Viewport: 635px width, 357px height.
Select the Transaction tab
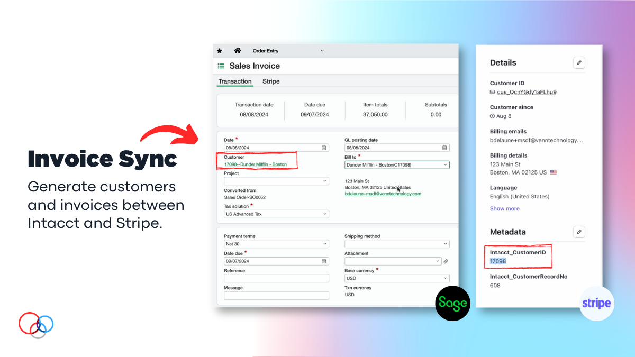pyautogui.click(x=235, y=81)
